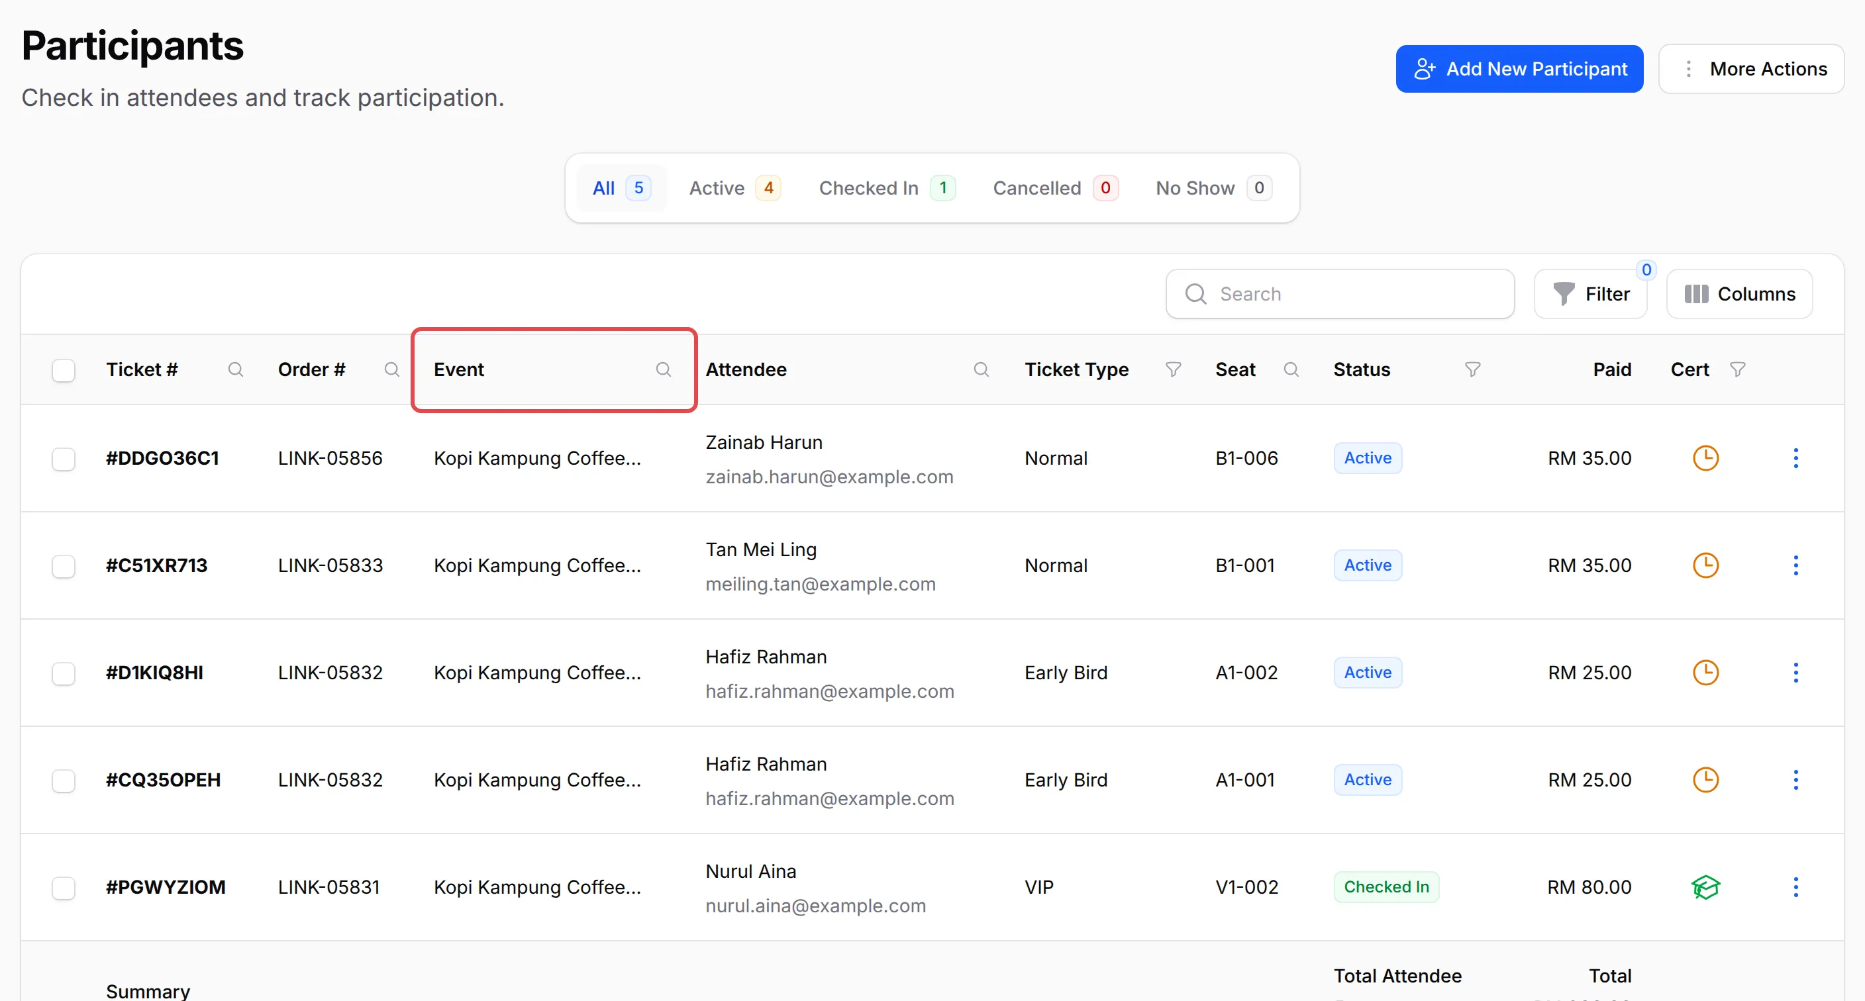Click pending certificate clock icon for #C51XR713

[1706, 565]
